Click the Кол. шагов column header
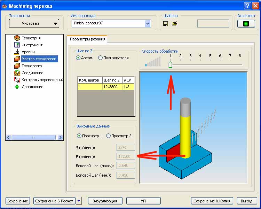This screenshot has width=261, height=209. (90, 80)
